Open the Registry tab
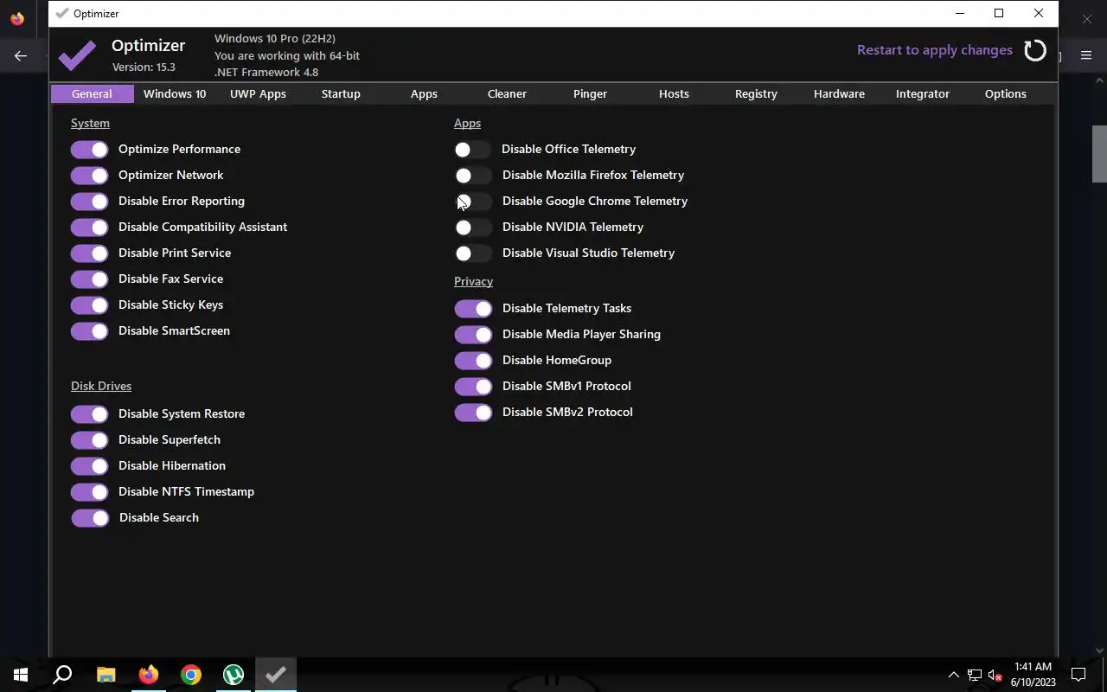Image resolution: width=1107 pixels, height=692 pixels. (756, 93)
